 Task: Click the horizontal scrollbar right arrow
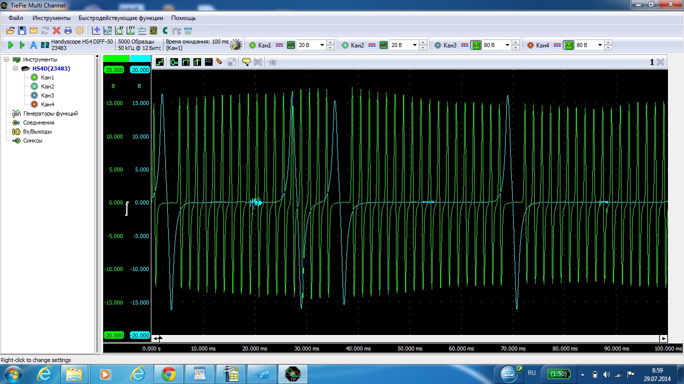click(x=664, y=338)
